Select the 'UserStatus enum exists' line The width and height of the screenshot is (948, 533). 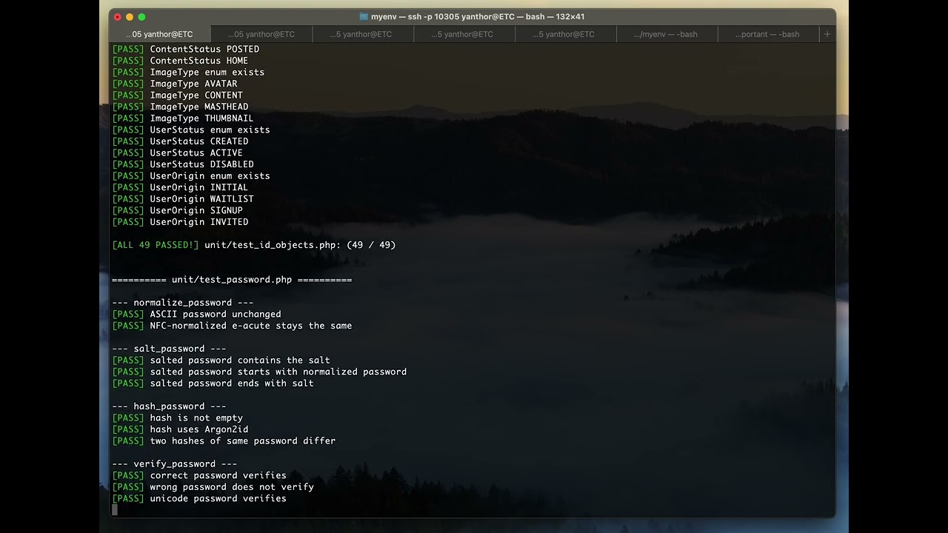(x=191, y=130)
